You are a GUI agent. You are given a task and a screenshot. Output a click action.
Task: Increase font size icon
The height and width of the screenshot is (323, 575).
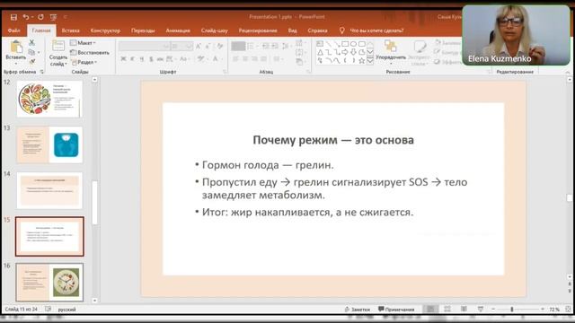coord(199,46)
